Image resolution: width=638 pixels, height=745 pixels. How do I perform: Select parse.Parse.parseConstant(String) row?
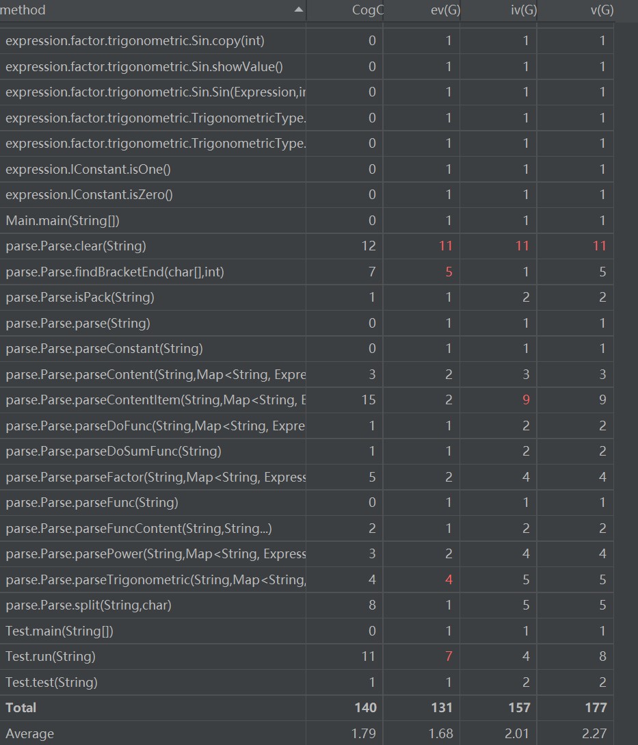[x=307, y=349]
